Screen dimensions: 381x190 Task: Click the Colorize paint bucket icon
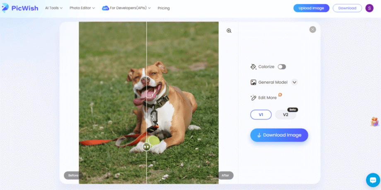click(253, 67)
